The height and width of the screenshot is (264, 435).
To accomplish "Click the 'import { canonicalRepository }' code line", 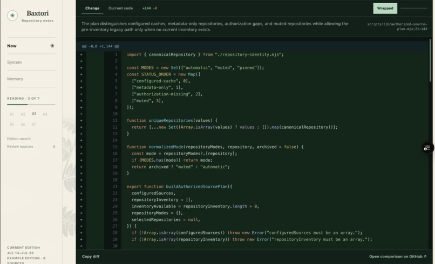I will tap(205, 54).
